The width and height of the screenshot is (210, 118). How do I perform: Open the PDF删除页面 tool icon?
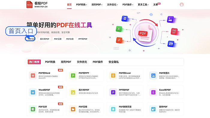click(113, 109)
